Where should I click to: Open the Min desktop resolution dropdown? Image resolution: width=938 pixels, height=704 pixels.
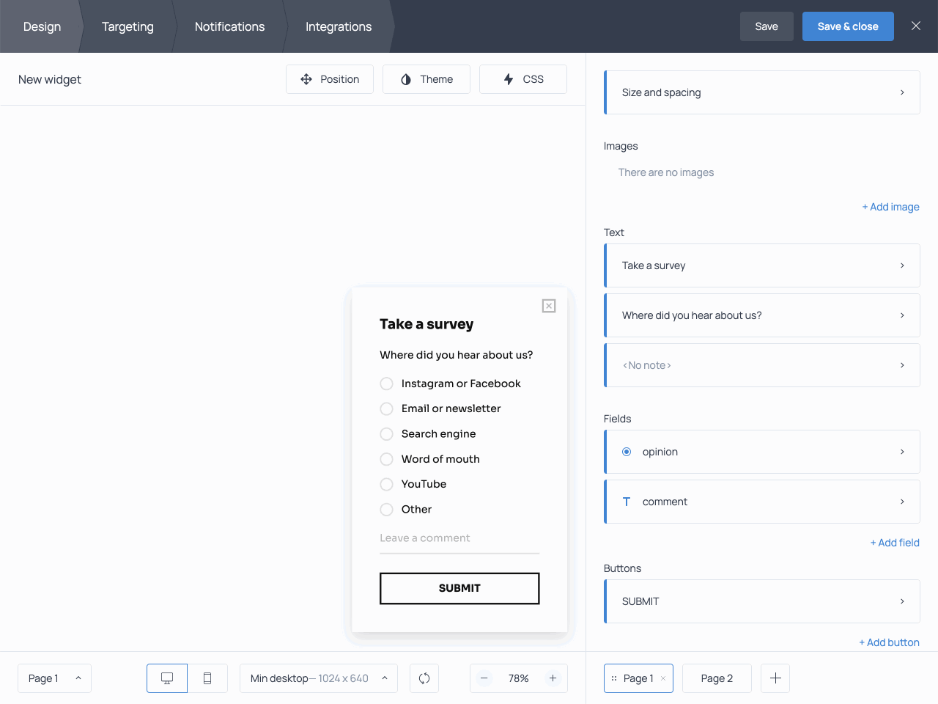coord(319,678)
